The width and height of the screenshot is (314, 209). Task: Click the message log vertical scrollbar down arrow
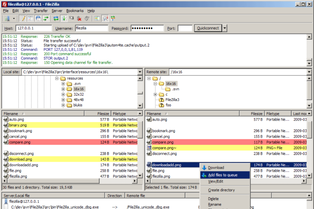point(309,63)
